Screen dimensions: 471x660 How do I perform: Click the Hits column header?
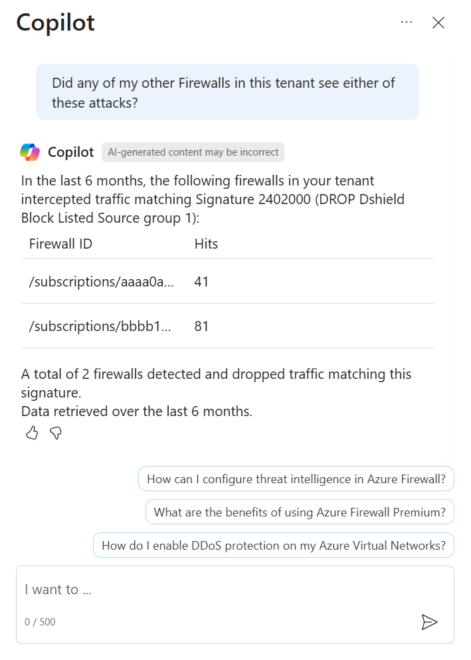tap(206, 244)
